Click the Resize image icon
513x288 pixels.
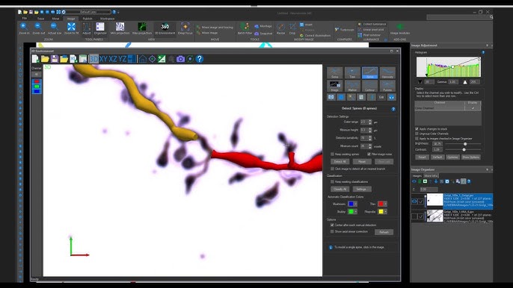pyautogui.click(x=280, y=28)
